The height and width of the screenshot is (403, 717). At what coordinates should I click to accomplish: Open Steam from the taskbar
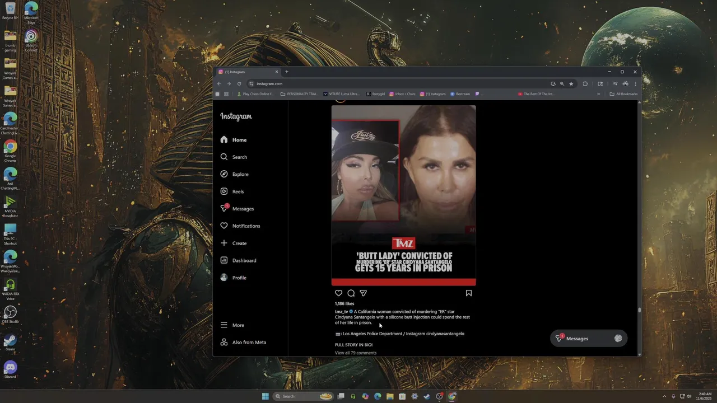[427, 396]
